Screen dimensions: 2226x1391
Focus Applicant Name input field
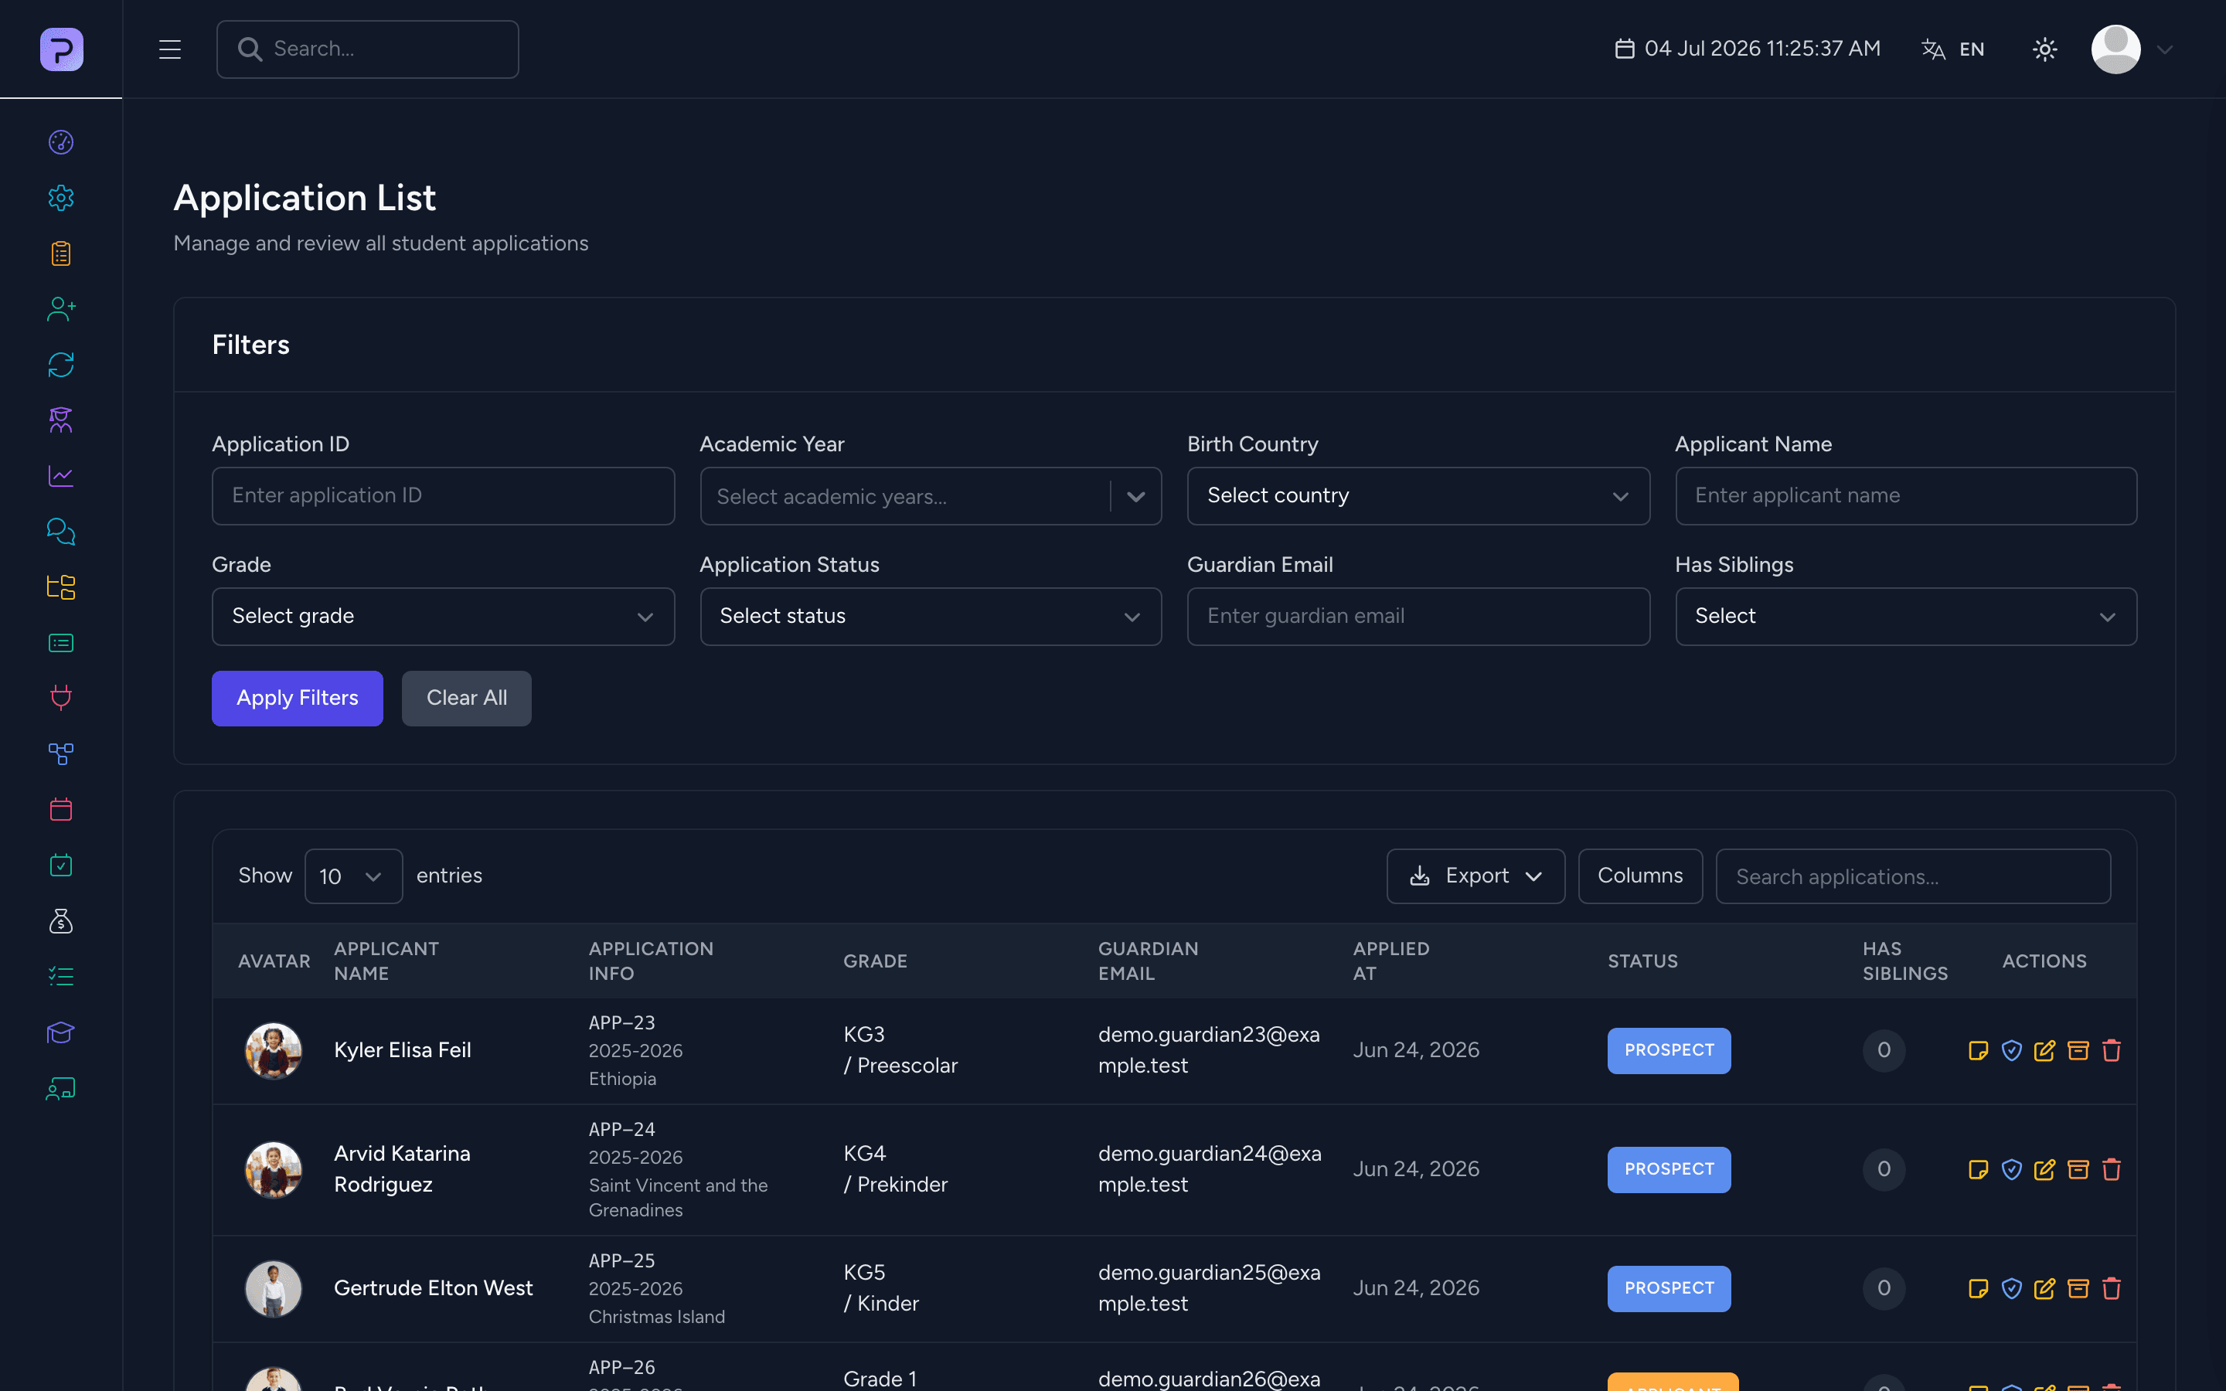point(1905,496)
